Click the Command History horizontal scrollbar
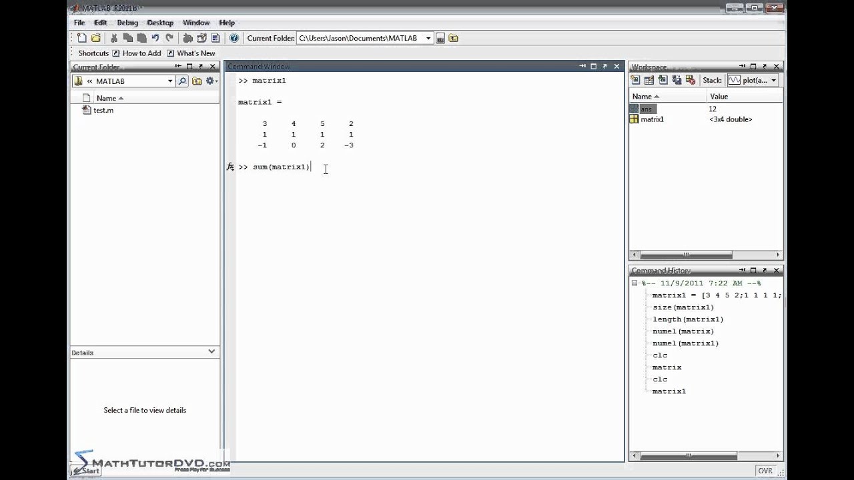Screen dimensions: 854x480 pyautogui.click(x=689, y=456)
